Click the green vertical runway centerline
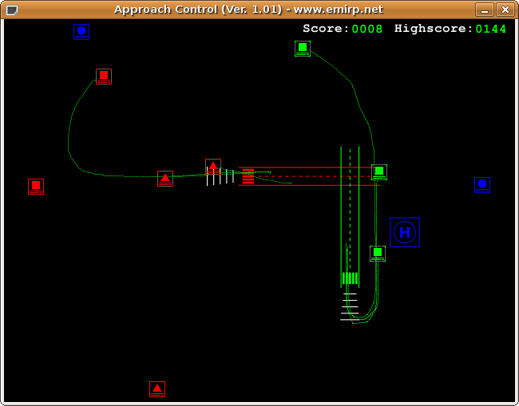 tap(350, 215)
